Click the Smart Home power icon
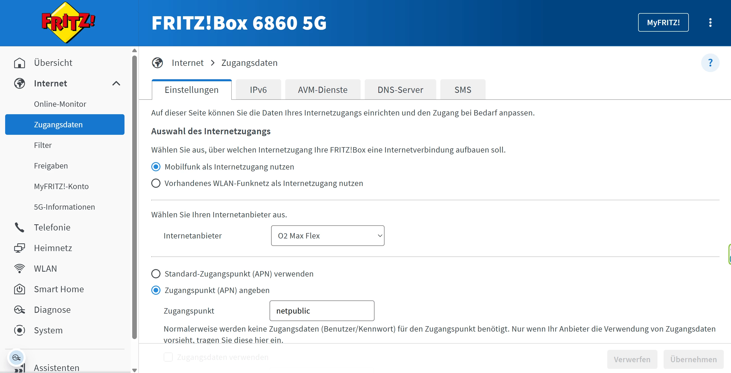The image size is (731, 373). click(x=19, y=289)
